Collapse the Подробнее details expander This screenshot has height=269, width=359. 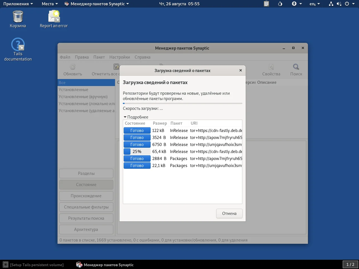tap(136, 117)
